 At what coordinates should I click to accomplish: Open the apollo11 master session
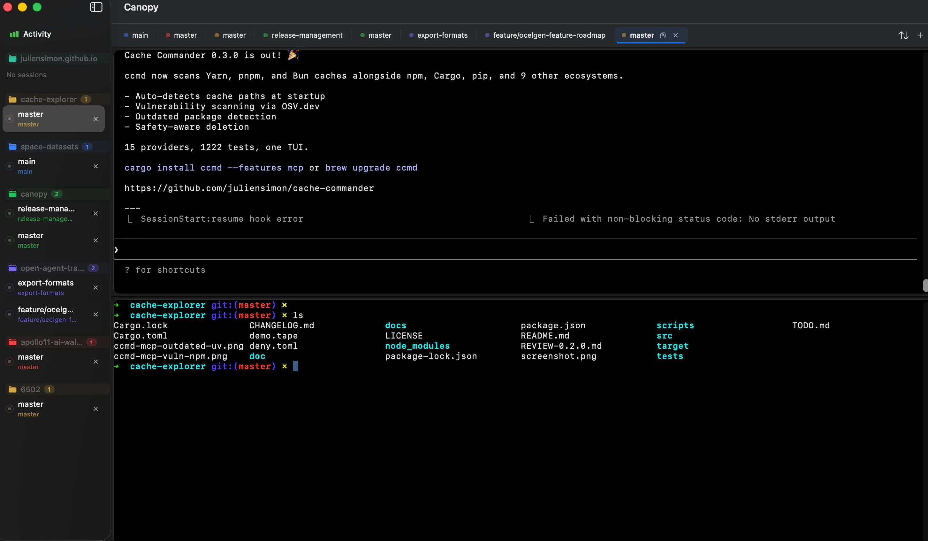[x=54, y=362]
